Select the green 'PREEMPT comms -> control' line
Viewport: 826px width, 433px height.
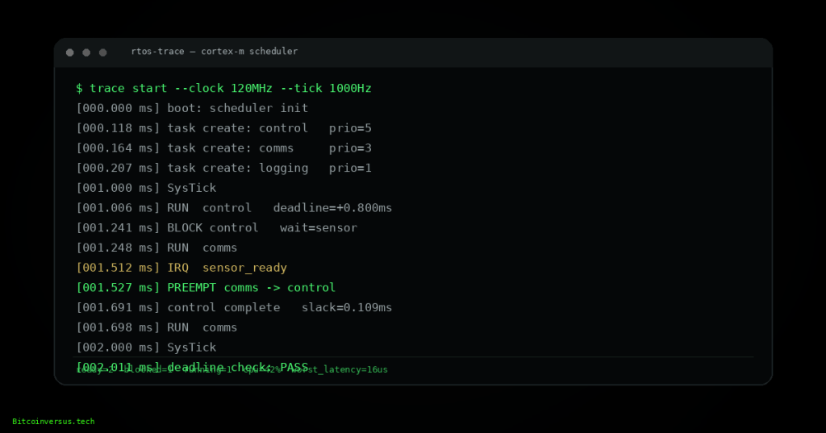[206, 288]
